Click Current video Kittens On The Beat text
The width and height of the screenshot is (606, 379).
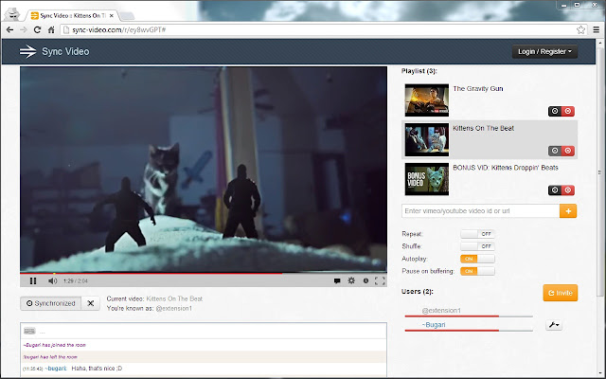tap(174, 298)
